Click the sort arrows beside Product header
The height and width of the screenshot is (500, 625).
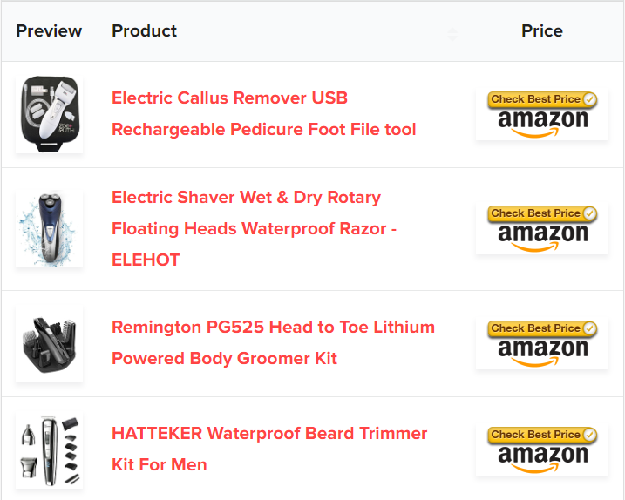[452, 33]
